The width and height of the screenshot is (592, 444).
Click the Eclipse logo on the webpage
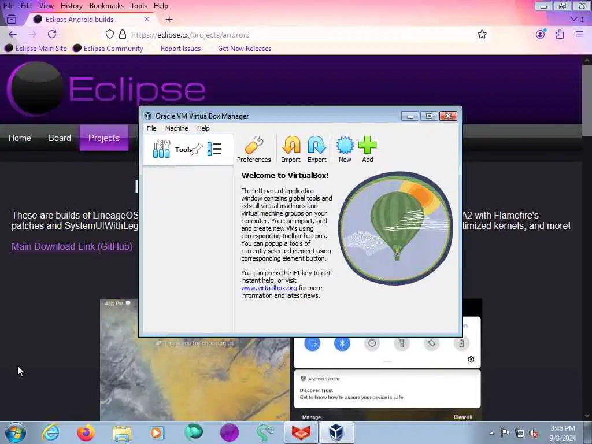coord(106,89)
